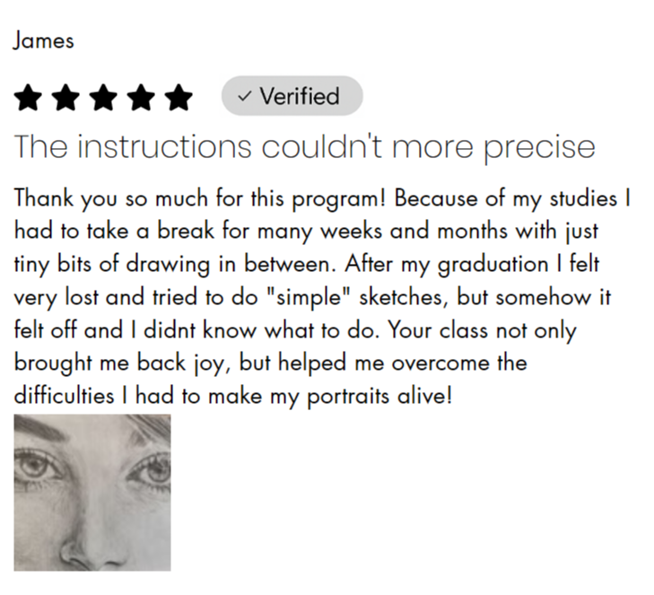Open reviewer James's name

pyautogui.click(x=43, y=40)
